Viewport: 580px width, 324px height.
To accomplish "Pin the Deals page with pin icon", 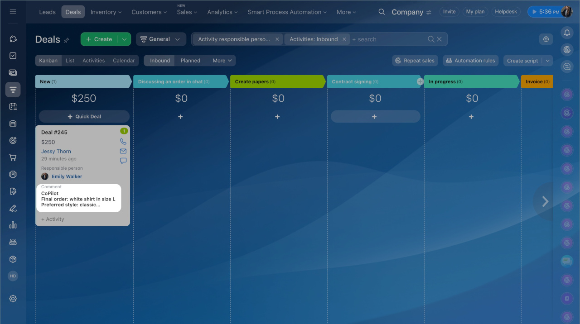I will coord(67,40).
